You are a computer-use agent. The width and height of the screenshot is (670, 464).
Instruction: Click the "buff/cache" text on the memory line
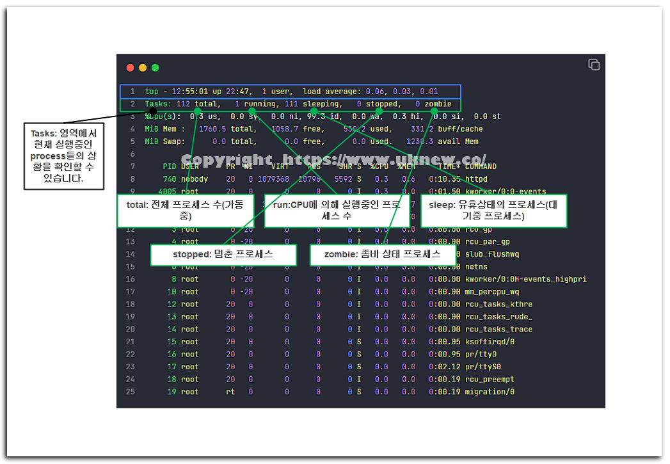[460, 129]
